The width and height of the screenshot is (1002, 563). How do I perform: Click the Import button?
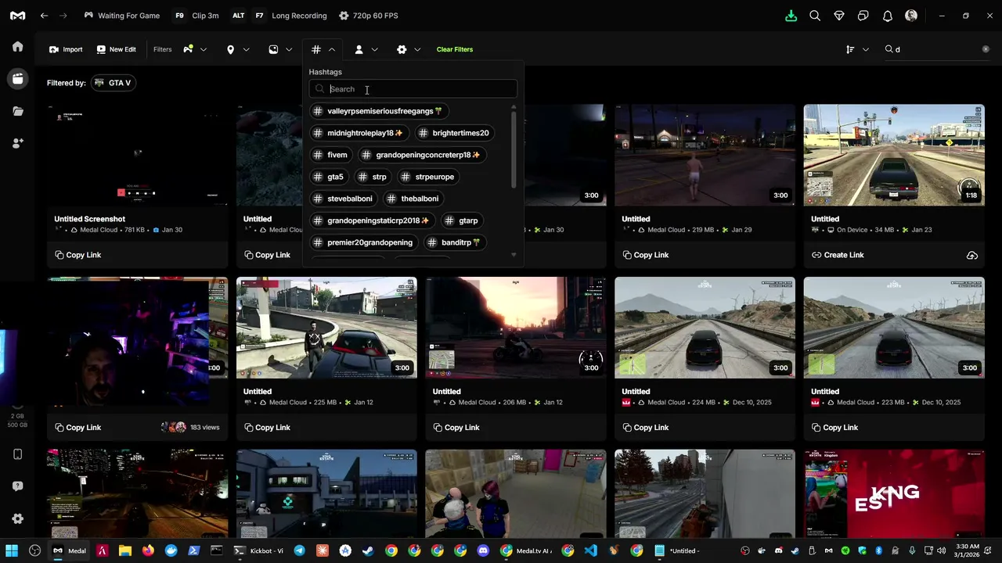pyautogui.click(x=66, y=49)
